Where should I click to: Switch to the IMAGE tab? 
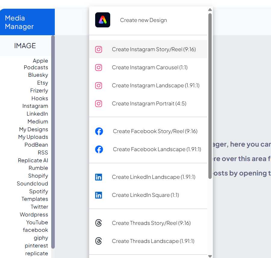25,46
